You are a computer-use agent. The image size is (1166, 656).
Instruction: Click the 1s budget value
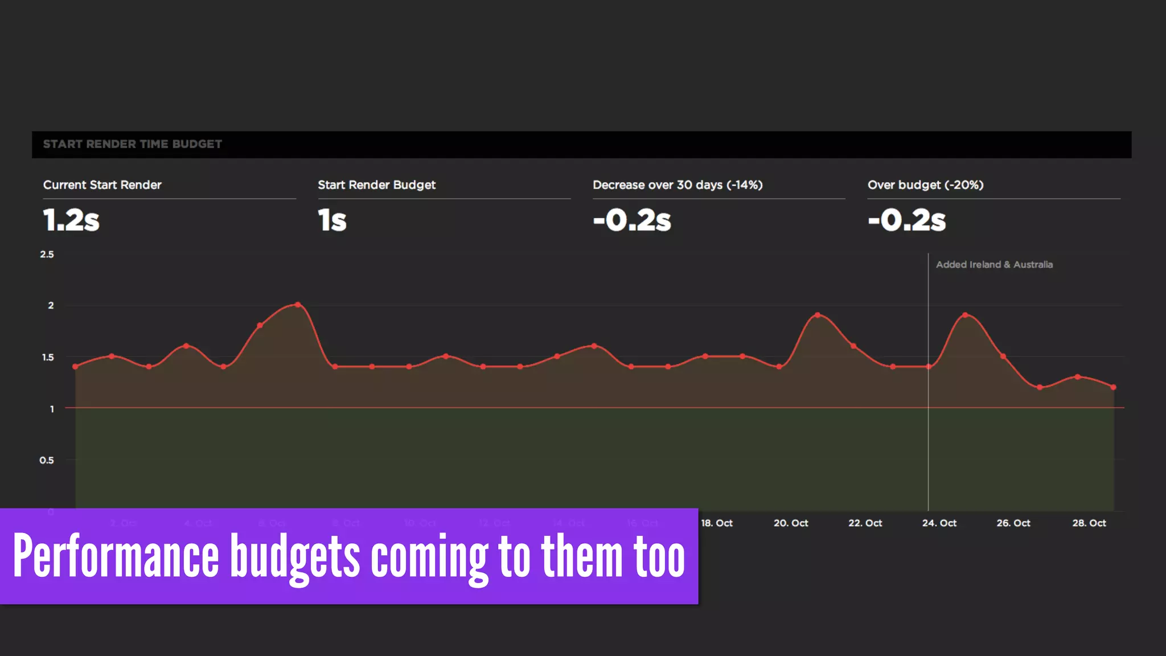point(332,220)
